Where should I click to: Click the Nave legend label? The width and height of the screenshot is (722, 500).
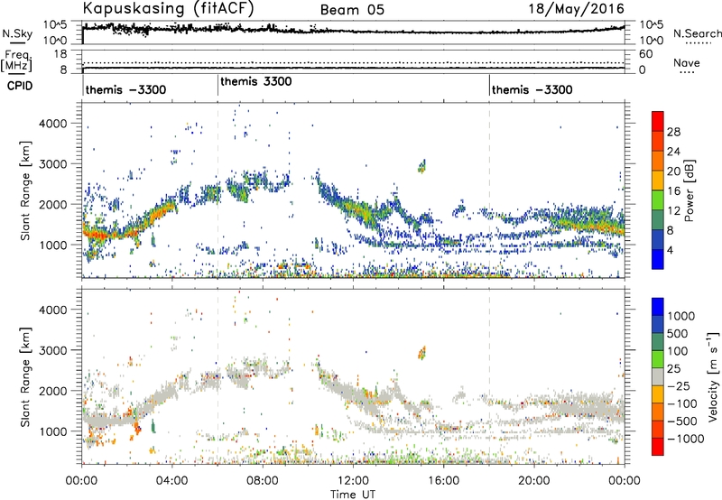(x=686, y=62)
